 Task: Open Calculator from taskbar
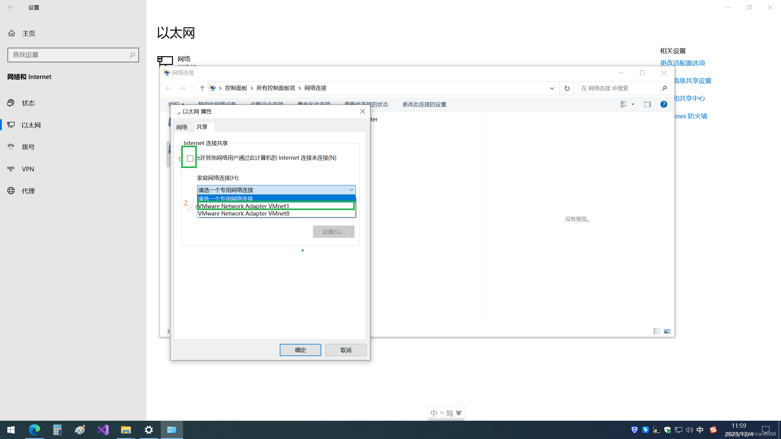tap(57, 430)
